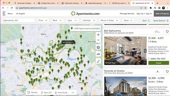Screen dimensions: 170x96
Task: Zoom in on the map
Action: (x=98, y=35)
